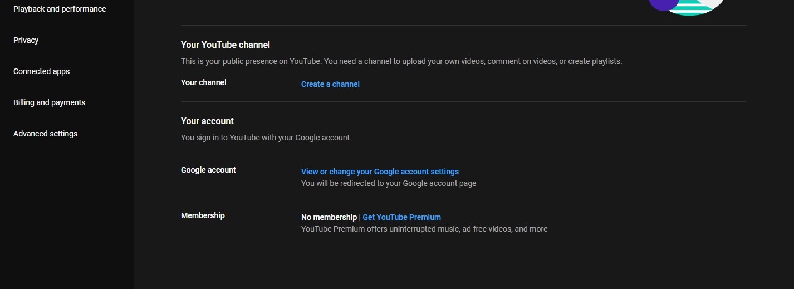Viewport: 794px width, 289px height.
Task: Click the No membership text
Action: pos(329,217)
